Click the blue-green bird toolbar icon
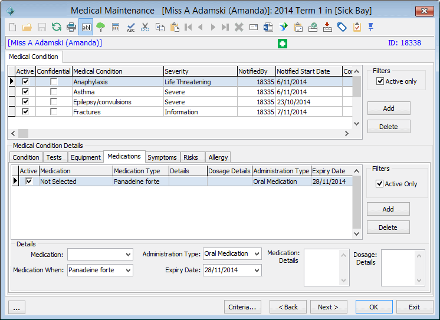This screenshot has width=440, height=320. [284, 27]
